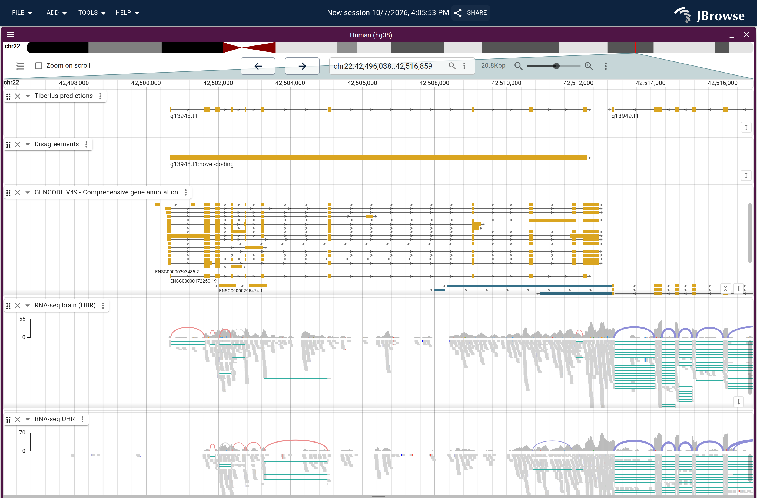Click the zoom out magnifier
The width and height of the screenshot is (757, 498).
518,66
